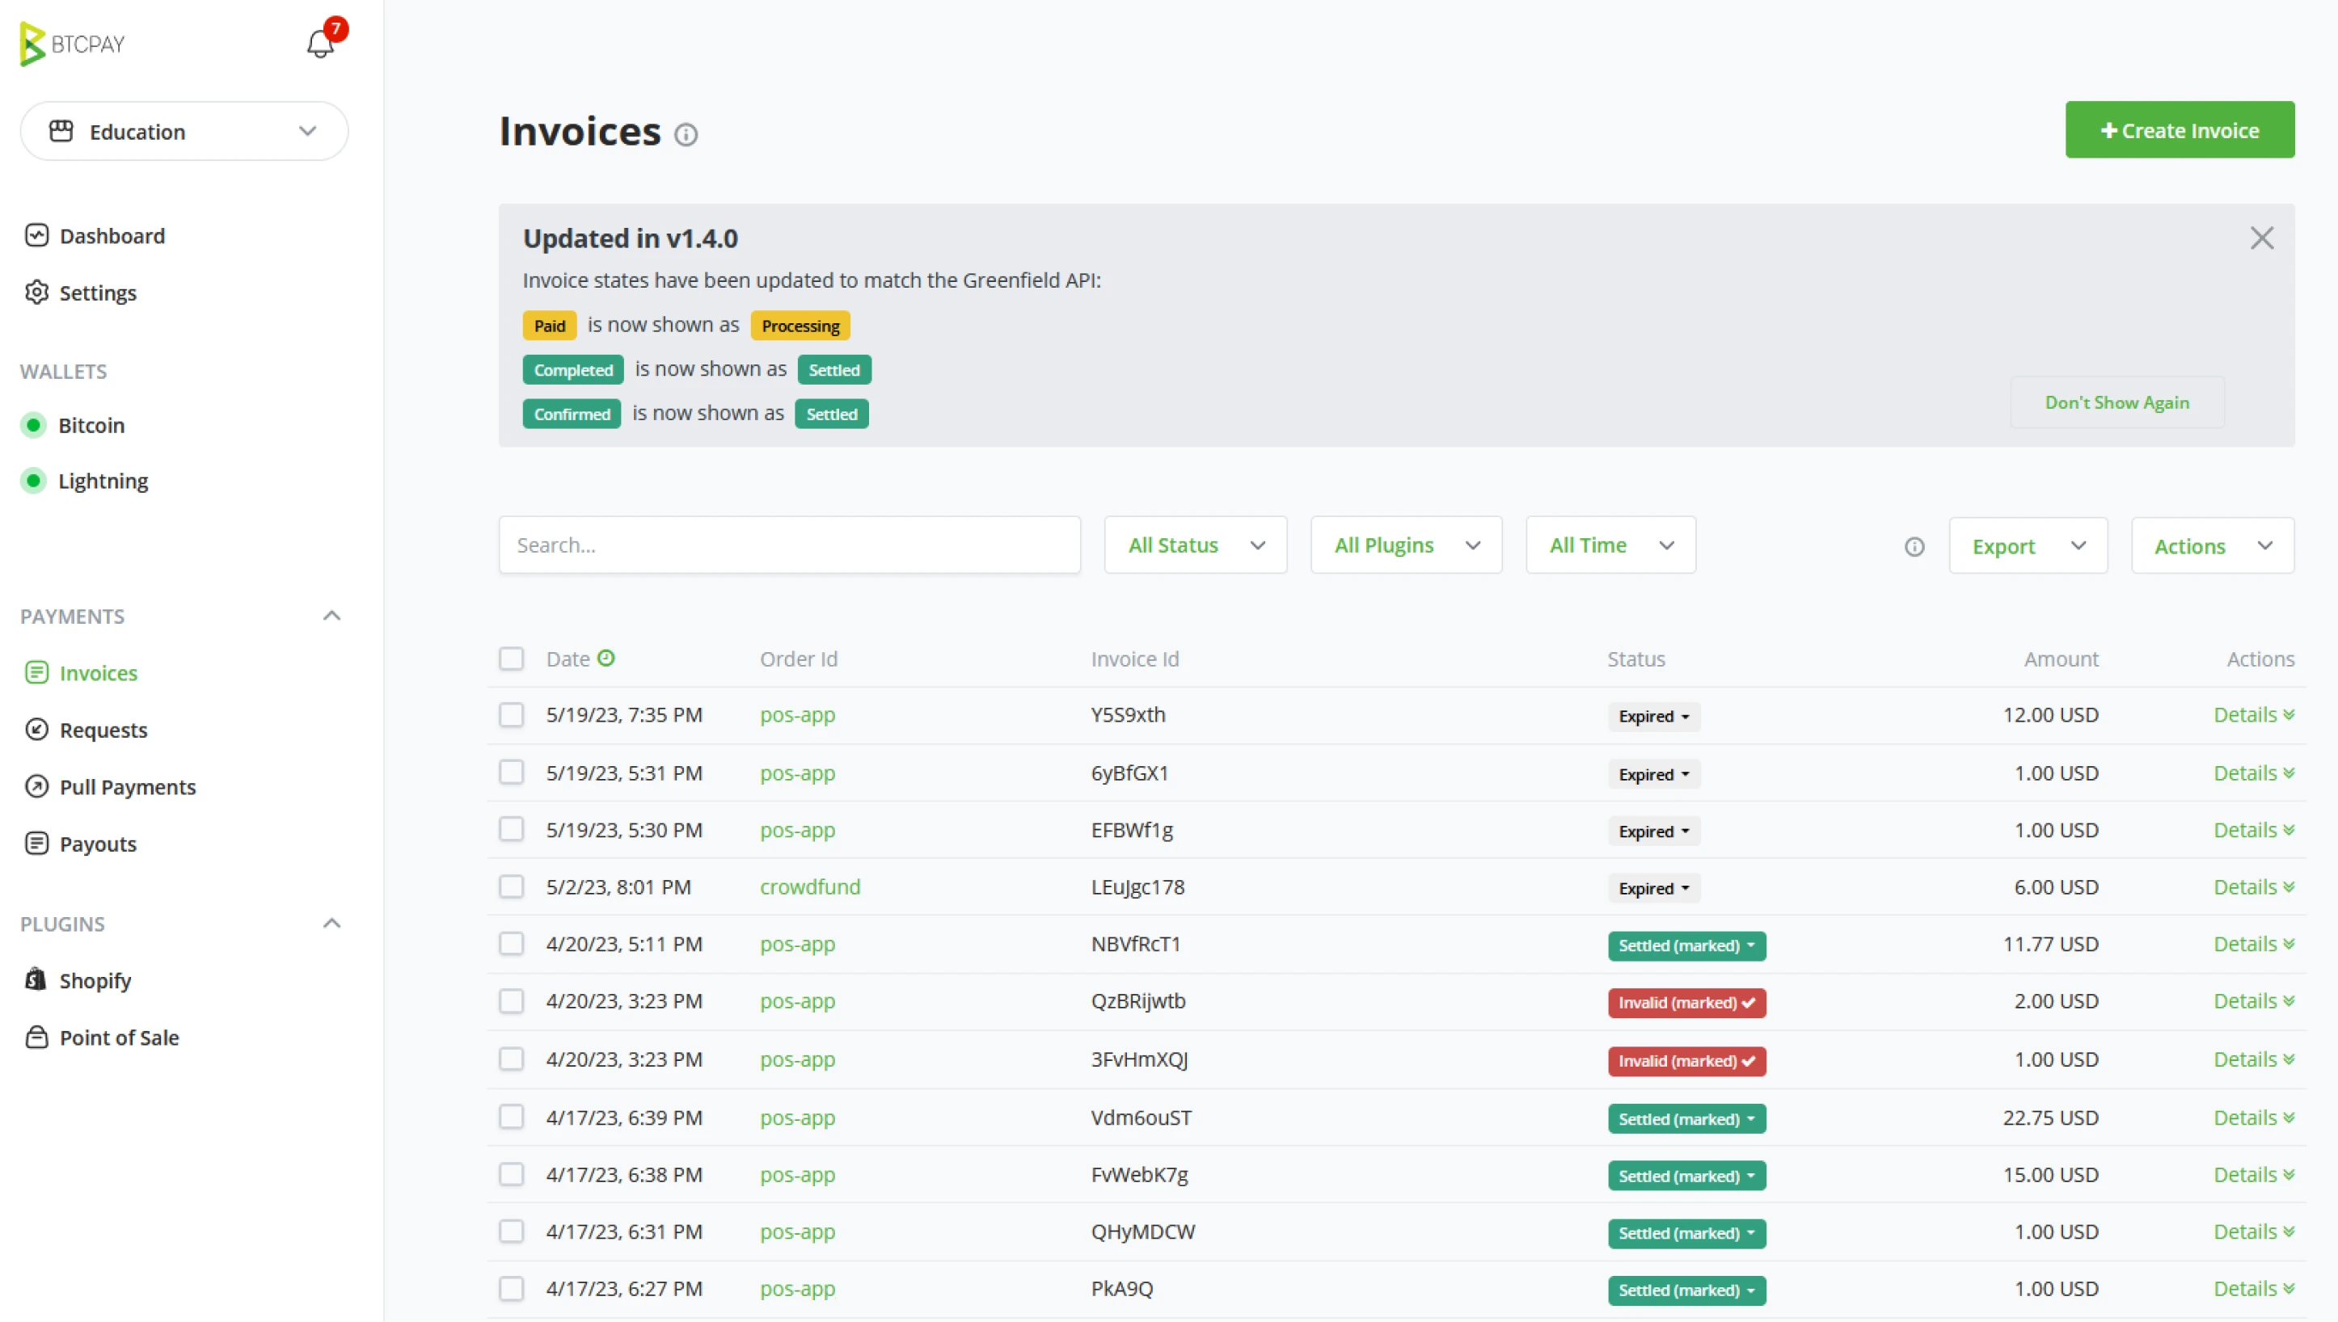Expand the All Status filter
This screenshot has height=1322, width=2338.
pyautogui.click(x=1194, y=545)
